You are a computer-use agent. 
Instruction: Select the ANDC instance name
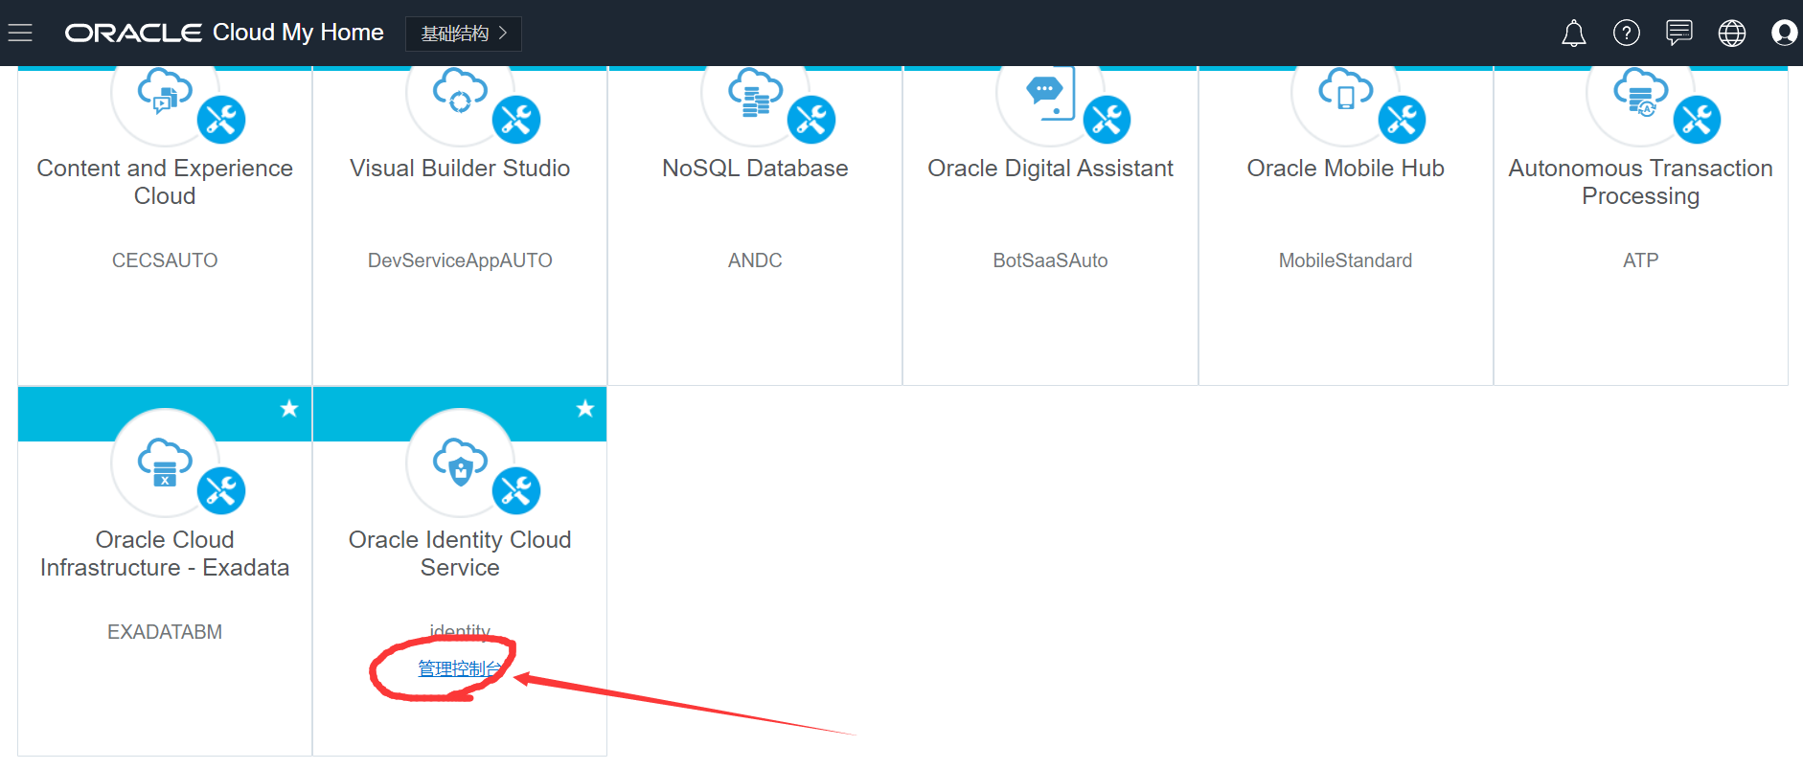[x=755, y=260]
